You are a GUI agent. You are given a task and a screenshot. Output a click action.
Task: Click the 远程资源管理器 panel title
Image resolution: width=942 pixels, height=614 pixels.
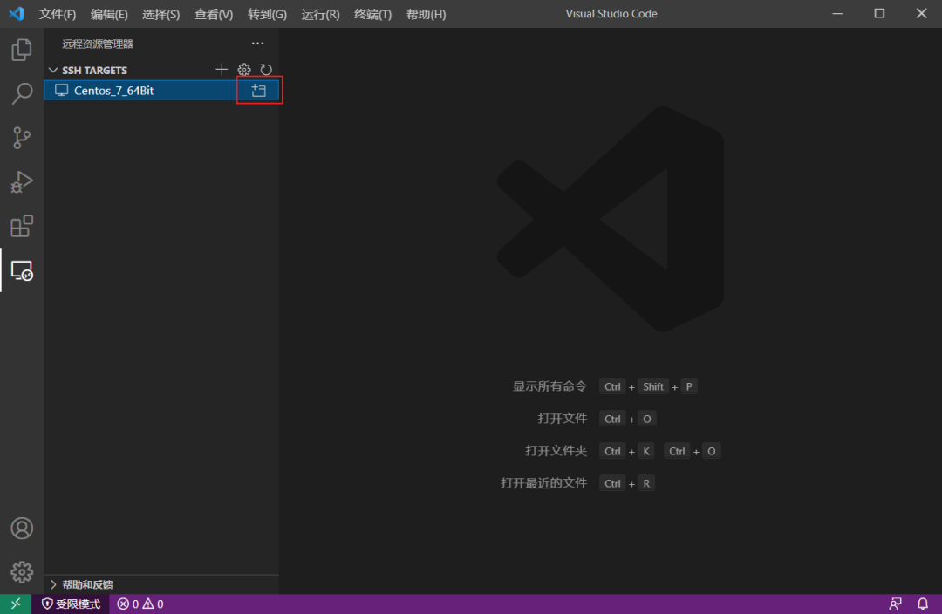coord(98,44)
